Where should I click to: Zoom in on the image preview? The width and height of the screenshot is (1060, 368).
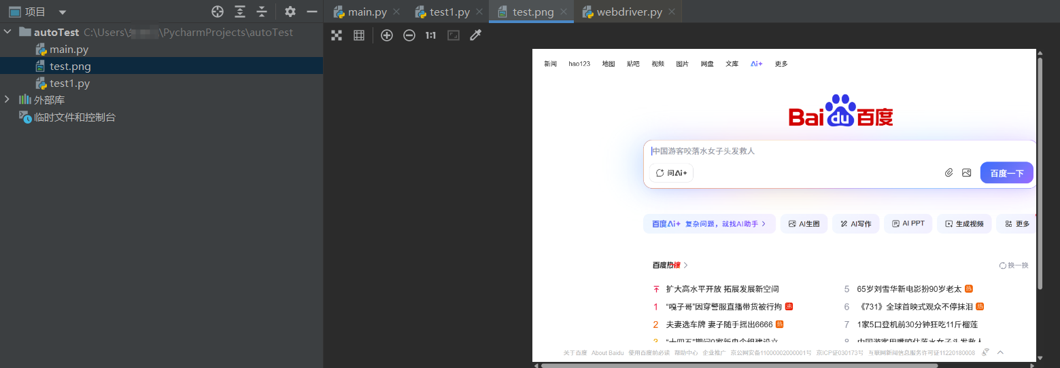pos(387,35)
